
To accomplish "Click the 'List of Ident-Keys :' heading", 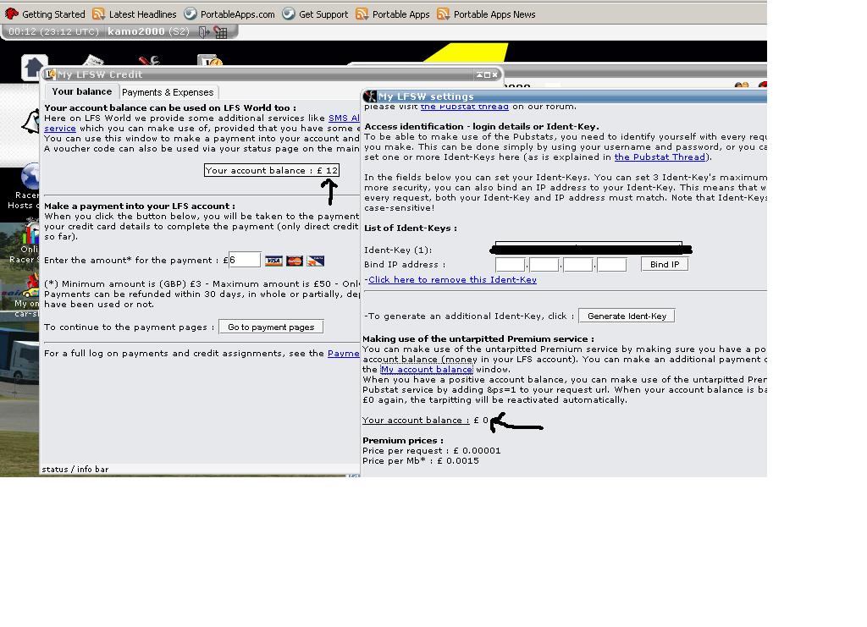I will 411,228.
